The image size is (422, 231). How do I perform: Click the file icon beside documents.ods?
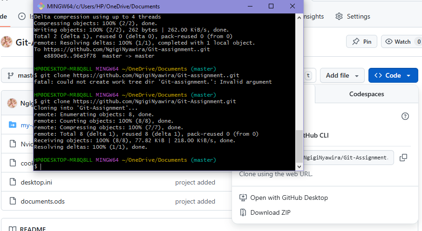[x=13, y=201]
